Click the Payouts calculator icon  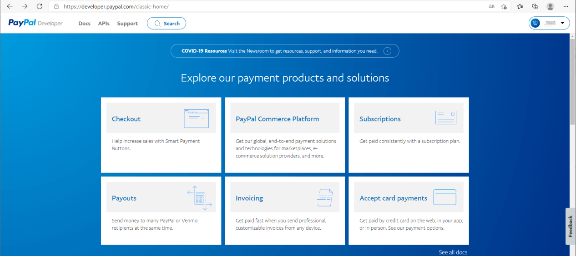tap(200, 198)
